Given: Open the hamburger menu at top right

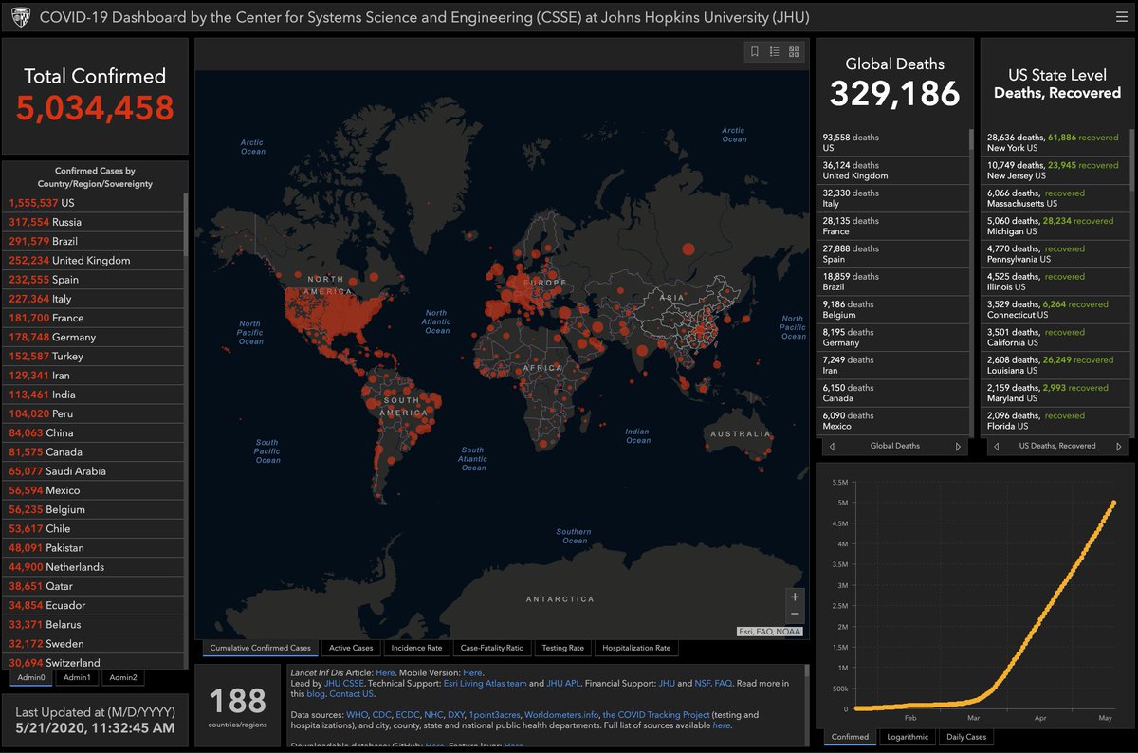Looking at the screenshot, I should coord(1121,17).
